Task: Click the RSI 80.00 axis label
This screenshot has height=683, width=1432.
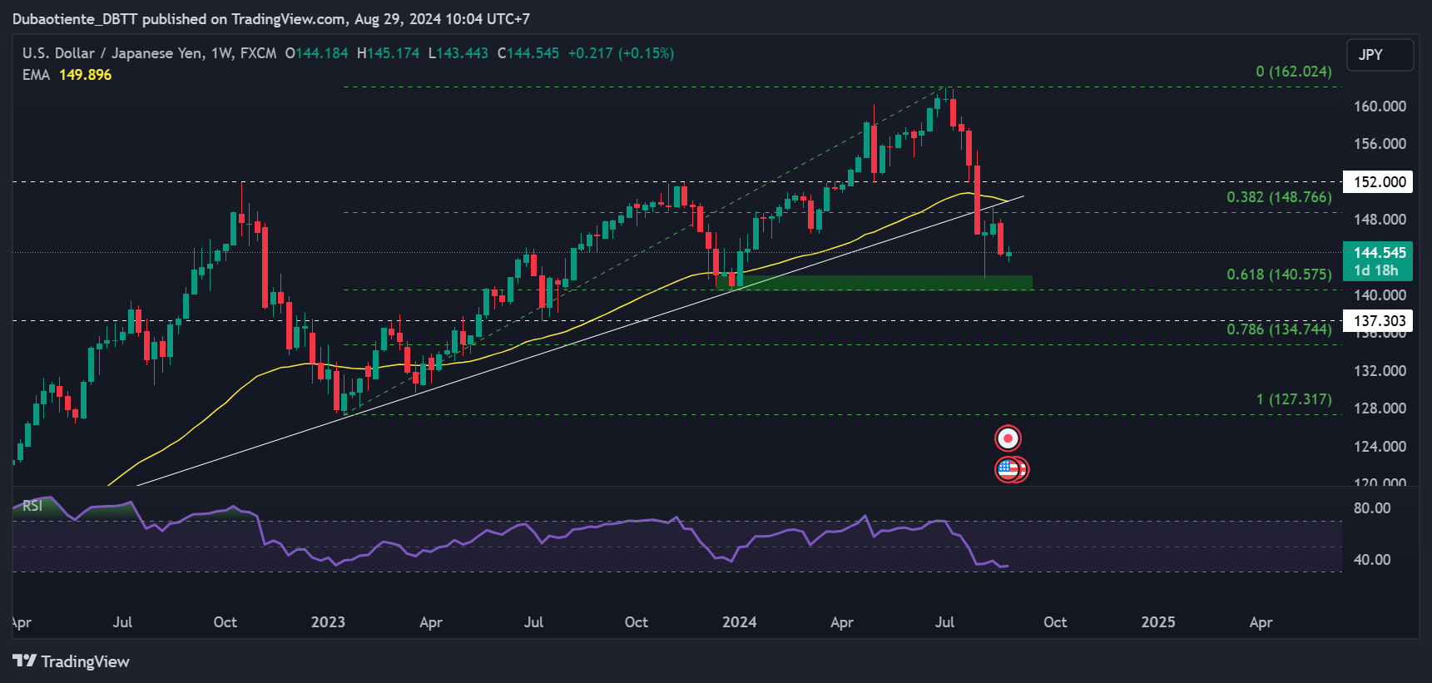Action: tap(1372, 508)
